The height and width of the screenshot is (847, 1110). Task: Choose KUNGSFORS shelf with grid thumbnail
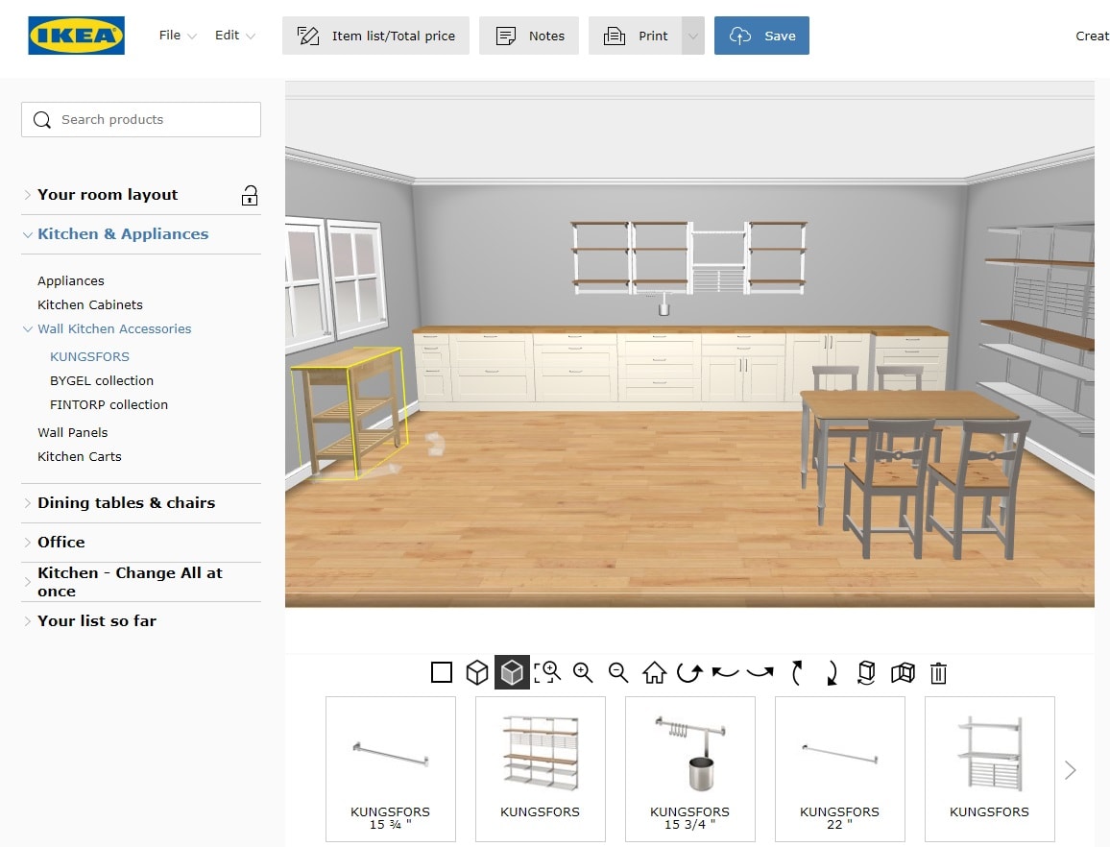[990, 769]
